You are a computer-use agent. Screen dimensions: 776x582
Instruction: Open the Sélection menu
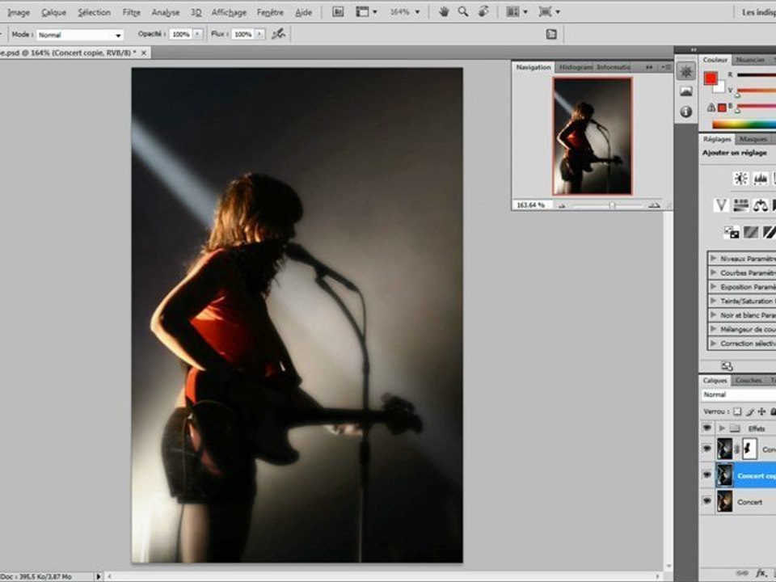coord(94,12)
